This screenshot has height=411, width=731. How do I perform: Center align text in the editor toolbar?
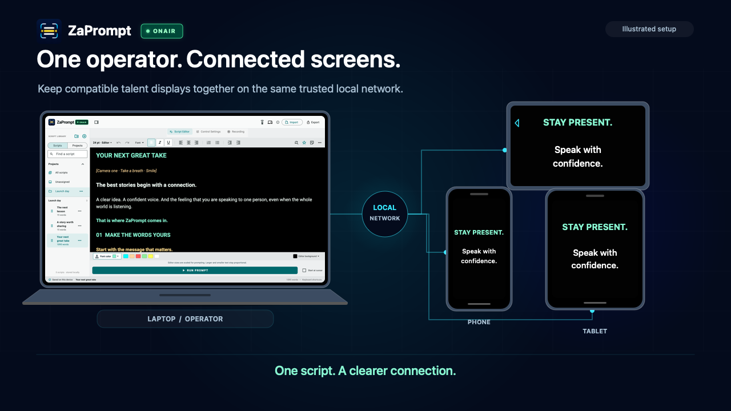[188, 143]
